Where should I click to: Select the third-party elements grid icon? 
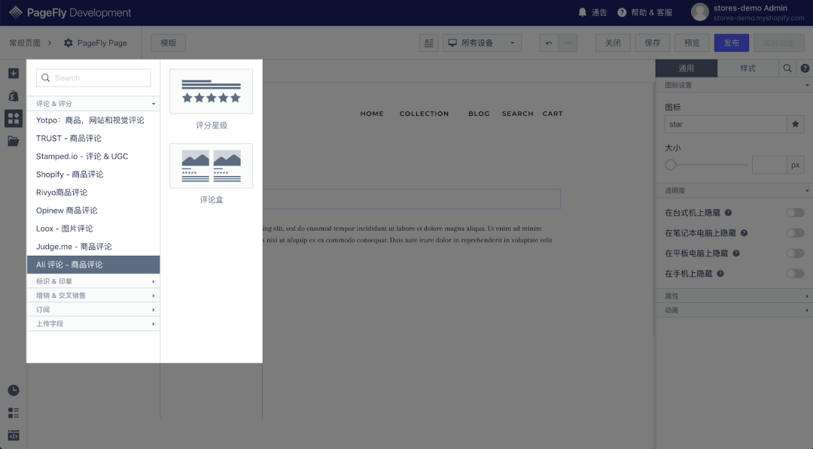[x=14, y=119]
